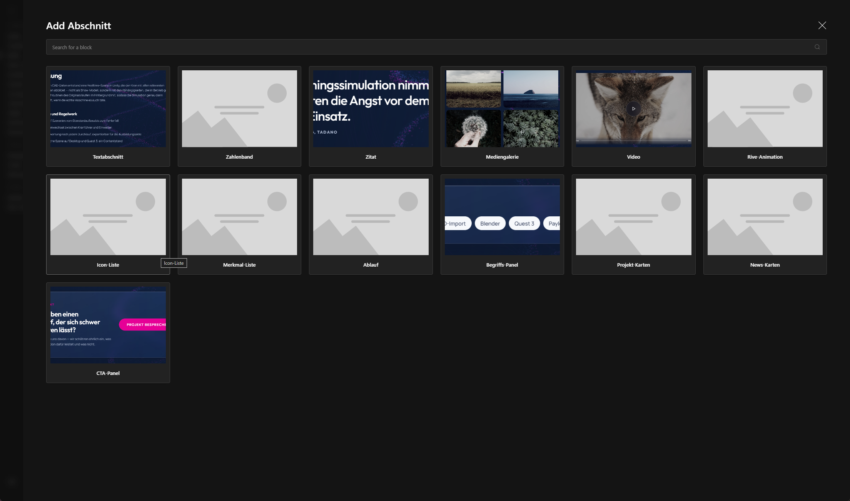Click the Ablauf label
The width and height of the screenshot is (850, 501).
click(371, 265)
